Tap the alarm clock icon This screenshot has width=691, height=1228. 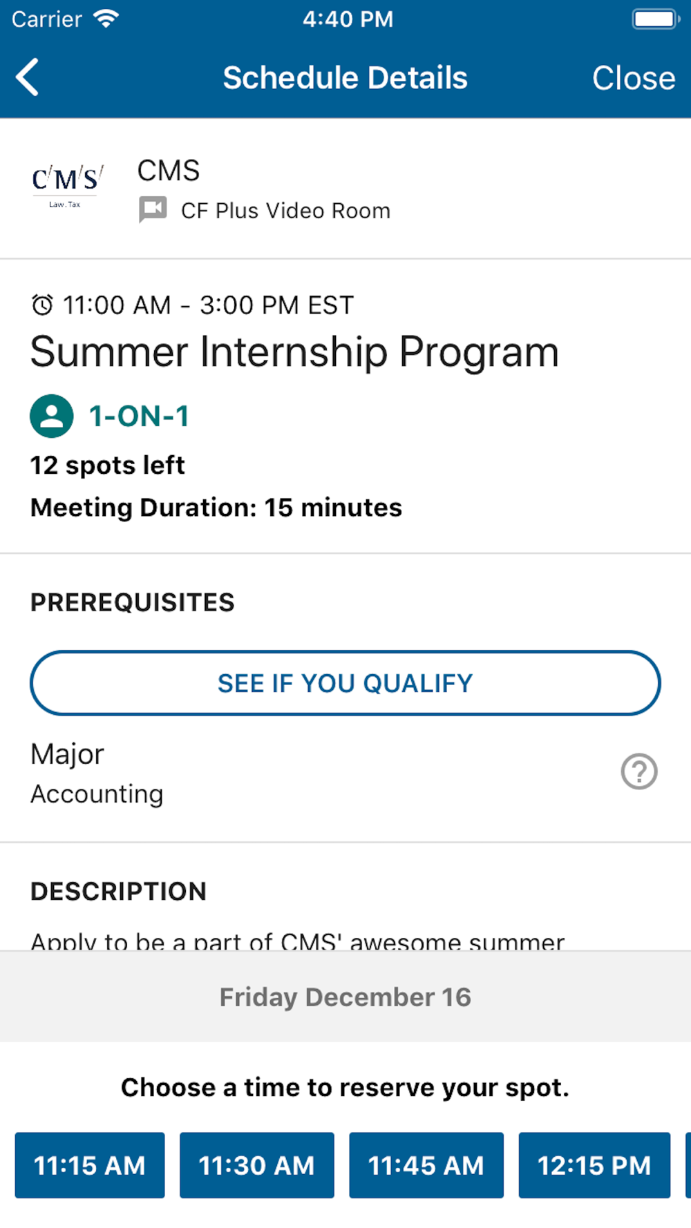42,305
